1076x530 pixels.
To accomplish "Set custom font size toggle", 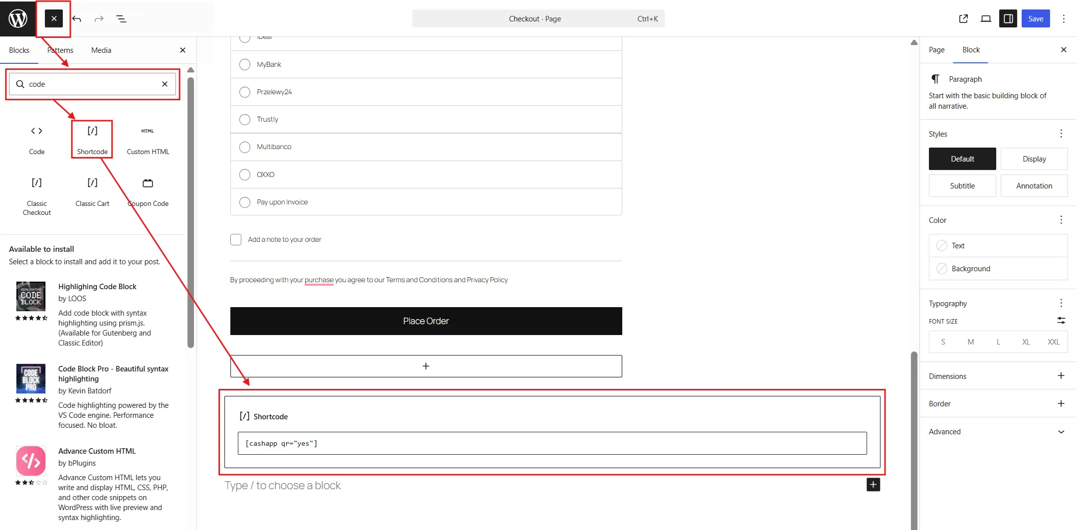I will (x=1061, y=321).
